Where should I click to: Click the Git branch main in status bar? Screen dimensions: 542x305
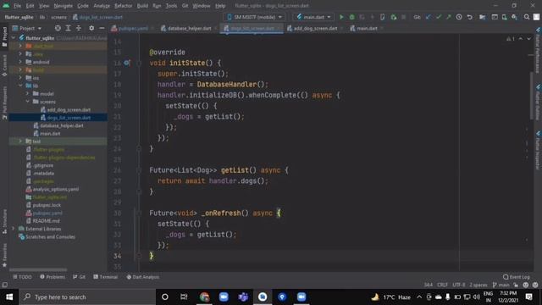tap(501, 285)
